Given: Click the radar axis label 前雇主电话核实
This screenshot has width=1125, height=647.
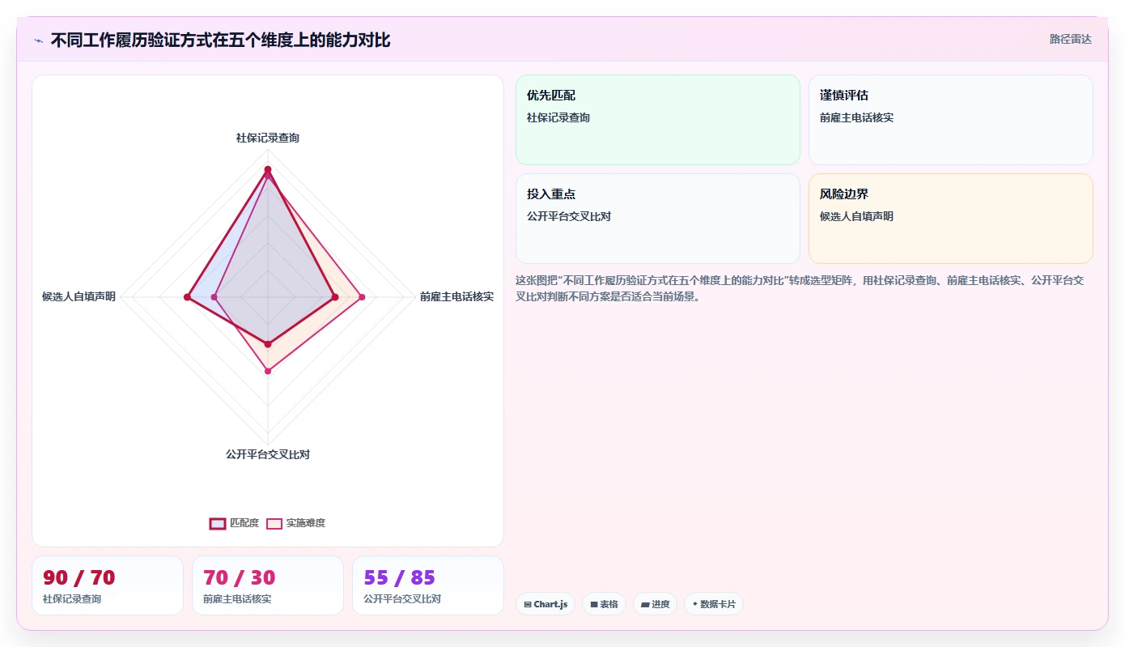Looking at the screenshot, I should [x=456, y=297].
